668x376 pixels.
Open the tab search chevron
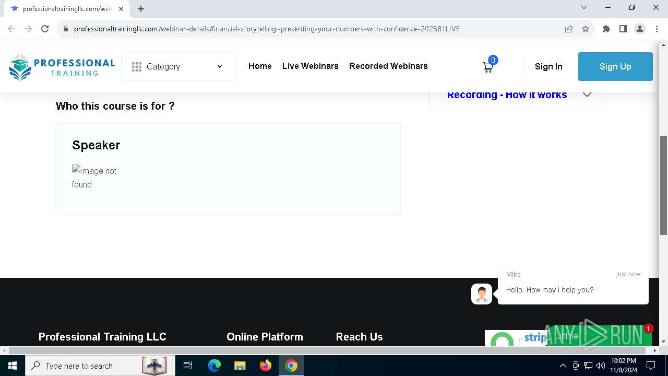pos(584,7)
